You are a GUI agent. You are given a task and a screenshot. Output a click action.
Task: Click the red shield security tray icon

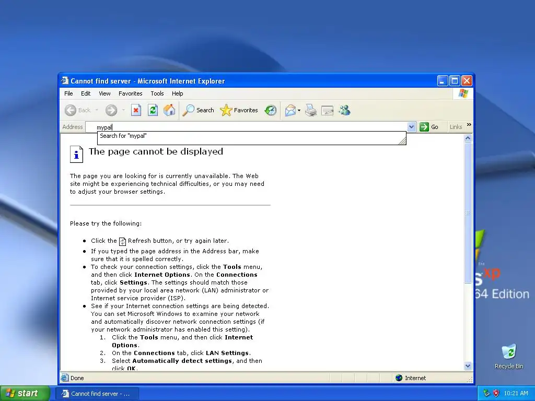[x=496, y=393]
